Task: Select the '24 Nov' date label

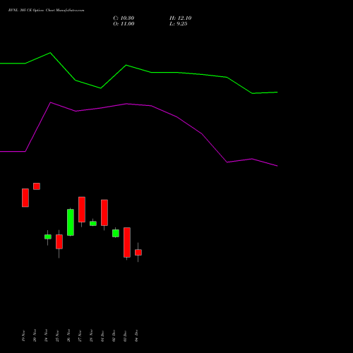Action: tap(46, 336)
